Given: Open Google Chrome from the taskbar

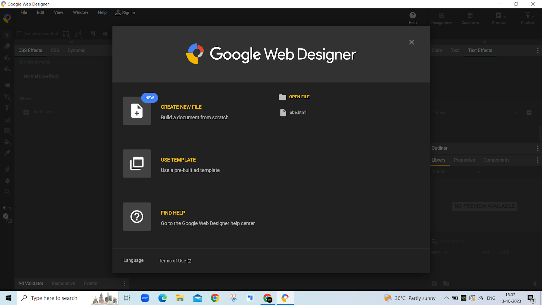Looking at the screenshot, I should (215, 298).
